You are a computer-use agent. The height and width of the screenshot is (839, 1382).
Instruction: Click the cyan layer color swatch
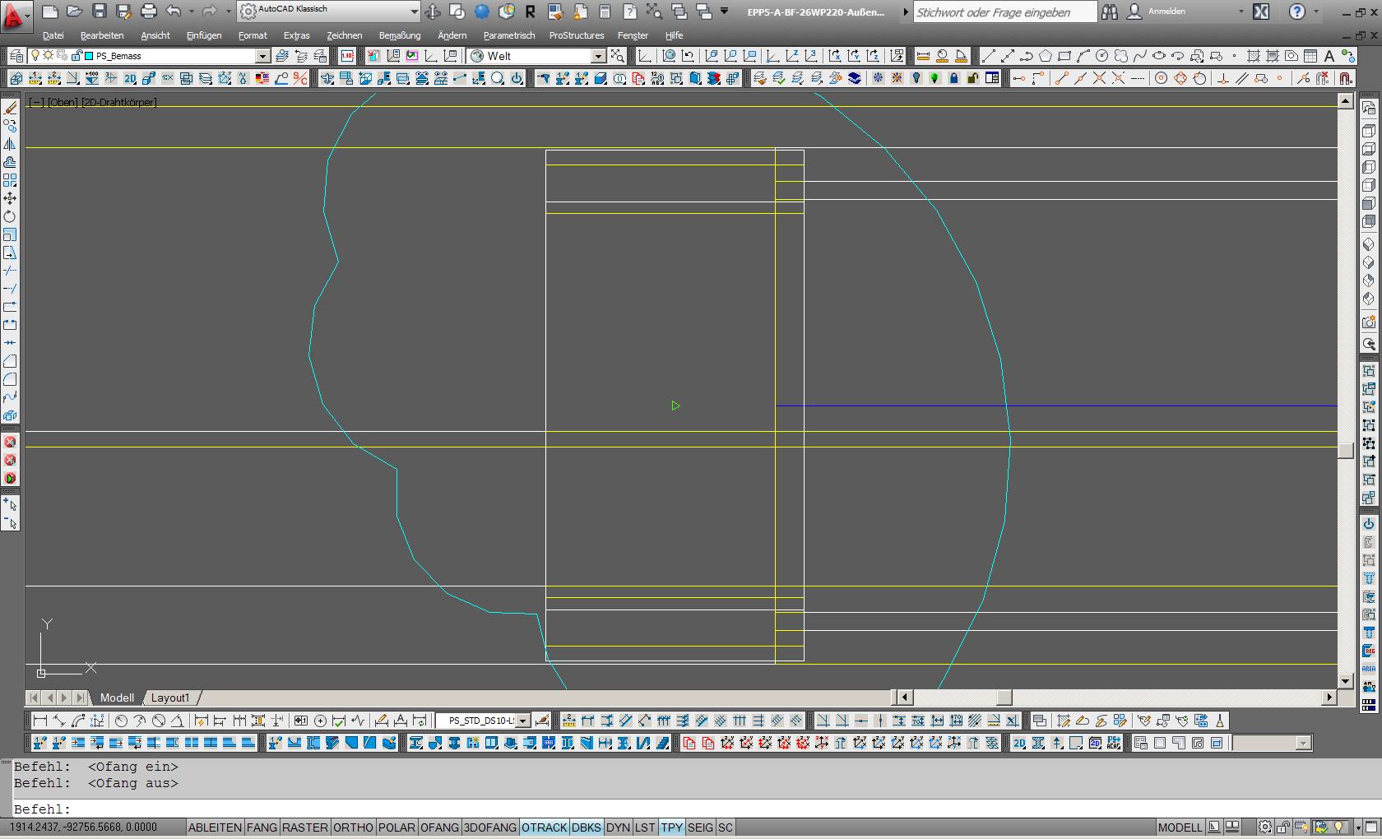89,56
